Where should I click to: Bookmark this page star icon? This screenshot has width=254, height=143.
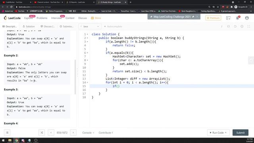[218, 7]
